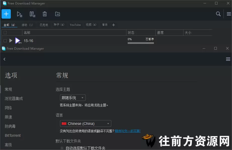
Task: Switch to the 音乐 tab
Action: tap(105, 25)
